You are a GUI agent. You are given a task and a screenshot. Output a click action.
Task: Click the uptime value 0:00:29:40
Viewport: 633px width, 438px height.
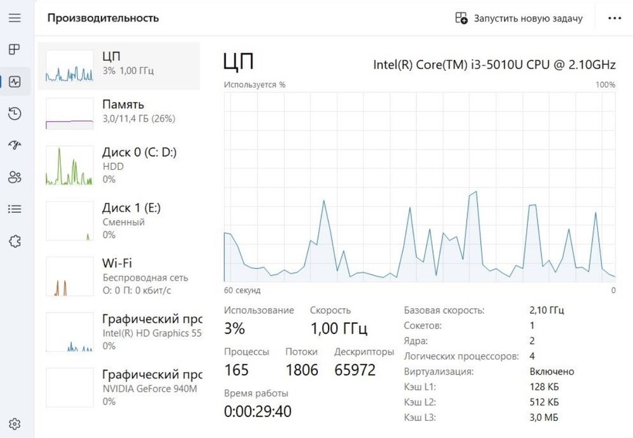click(x=258, y=411)
